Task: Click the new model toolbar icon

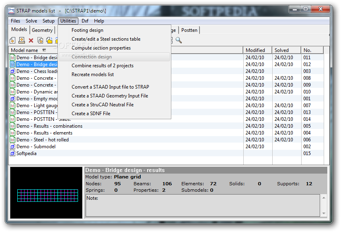Action: tap(12, 40)
